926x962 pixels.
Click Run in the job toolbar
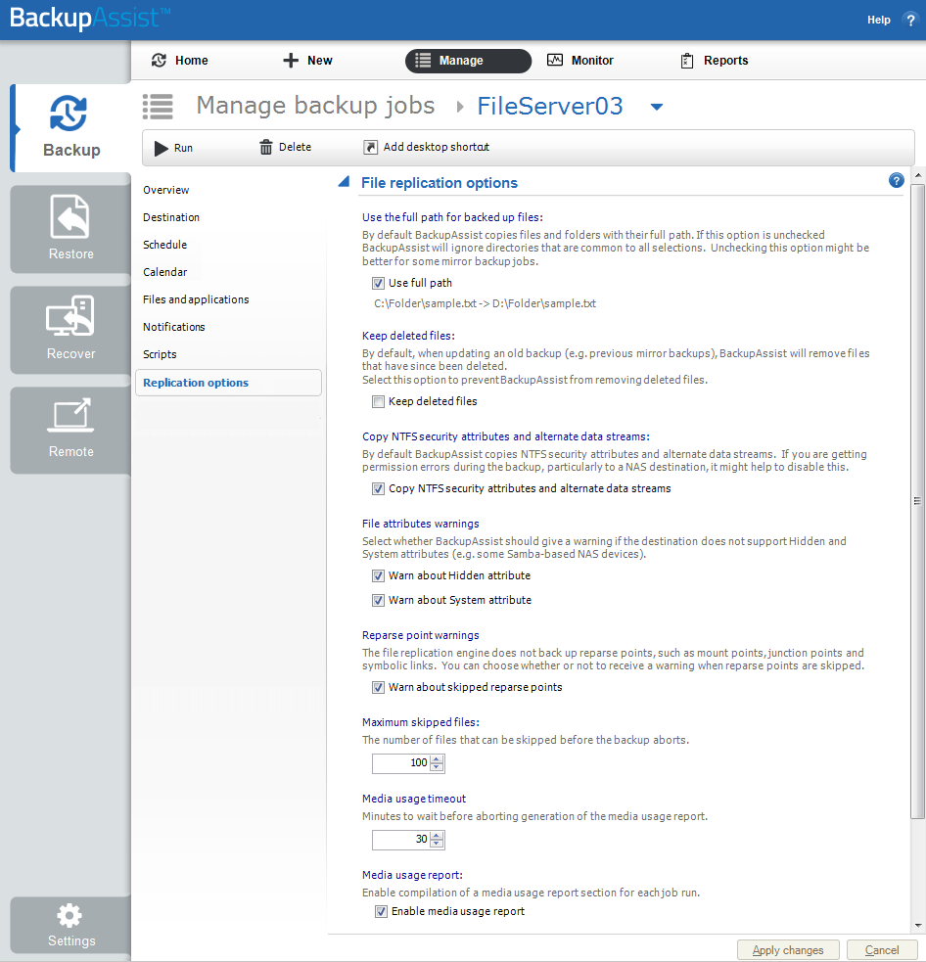pyautogui.click(x=173, y=148)
